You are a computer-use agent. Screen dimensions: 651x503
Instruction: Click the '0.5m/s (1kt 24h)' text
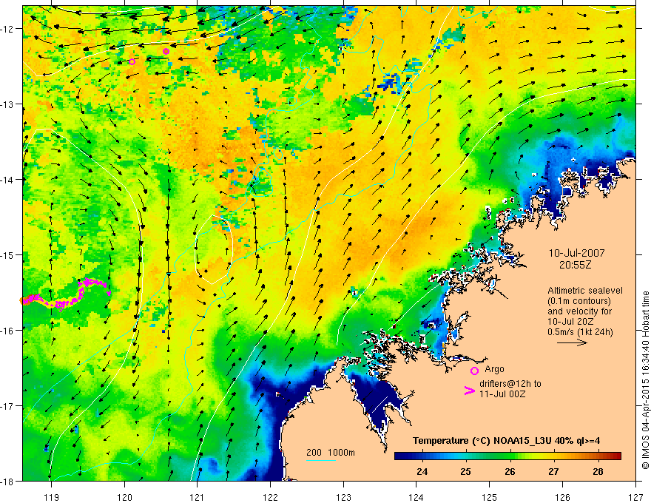580,332
